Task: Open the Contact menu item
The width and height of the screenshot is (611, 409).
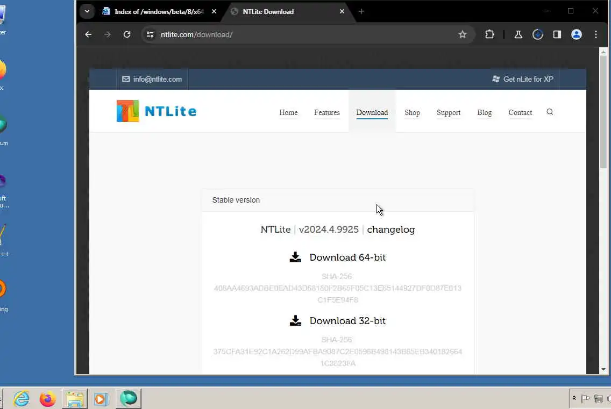Action: pos(520,112)
